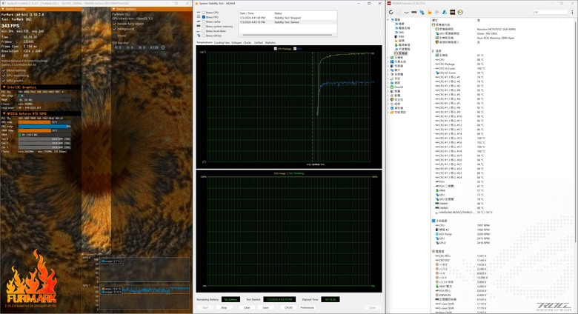Collapse the top Computer node arrow in AIDA64 tree
The height and width of the screenshot is (314, 578).
coord(388,19)
